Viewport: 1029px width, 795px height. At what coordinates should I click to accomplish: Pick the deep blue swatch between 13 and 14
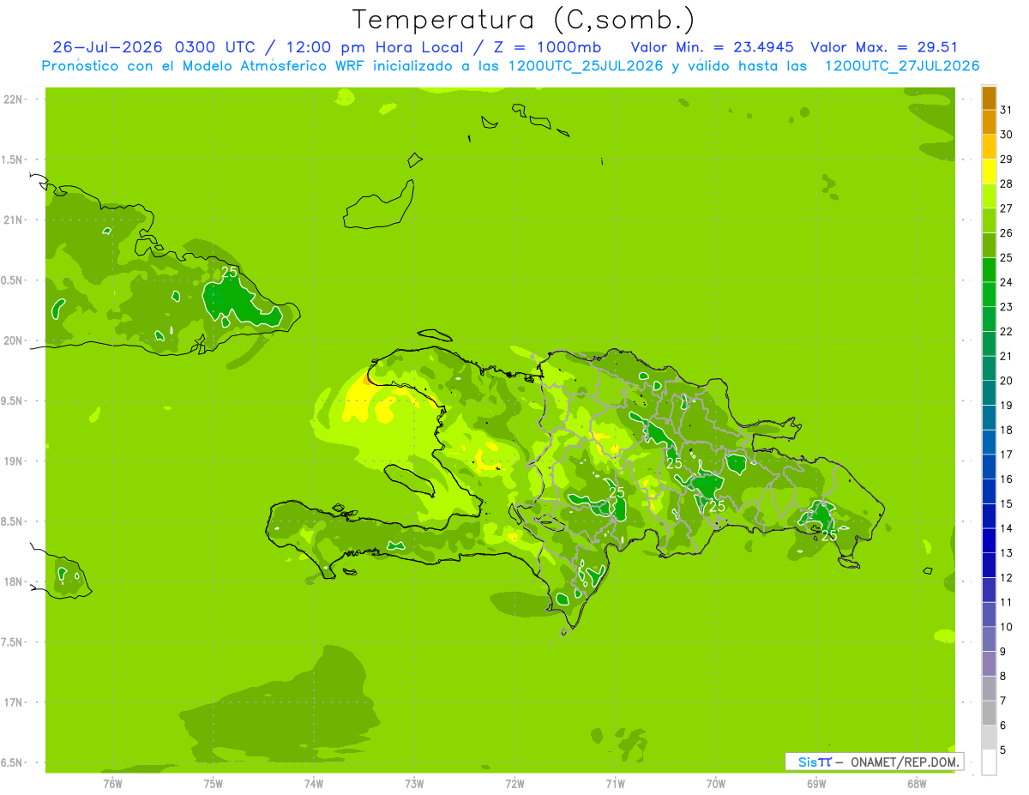click(989, 541)
